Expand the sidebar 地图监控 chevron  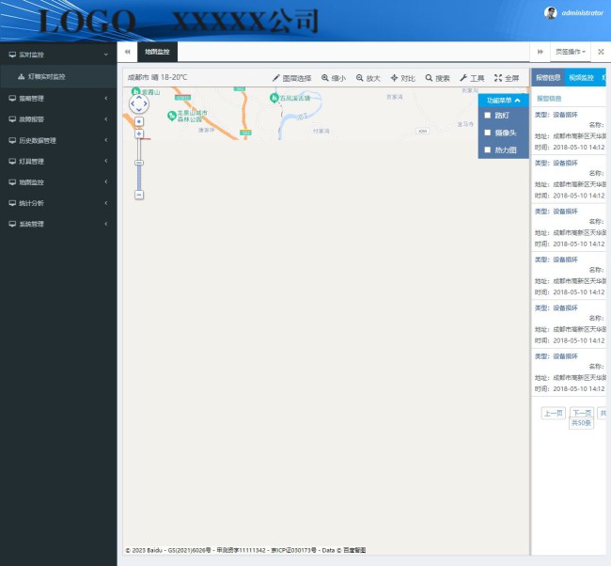pyautogui.click(x=106, y=182)
